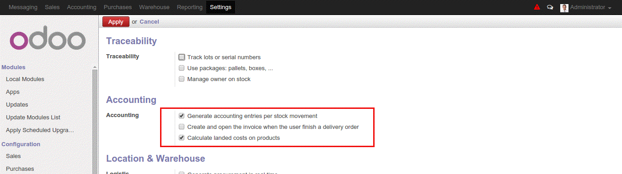Open Apply Scheduled Upgrades sidebar item

pos(40,130)
